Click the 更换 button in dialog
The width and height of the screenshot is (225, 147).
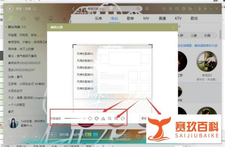[143, 118]
